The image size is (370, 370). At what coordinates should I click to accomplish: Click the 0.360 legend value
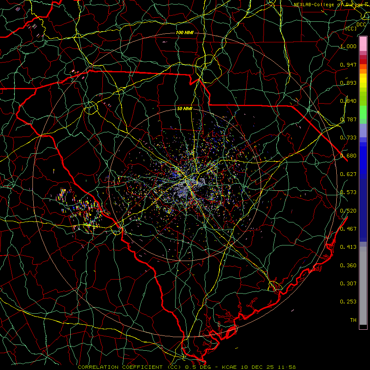tap(348, 266)
